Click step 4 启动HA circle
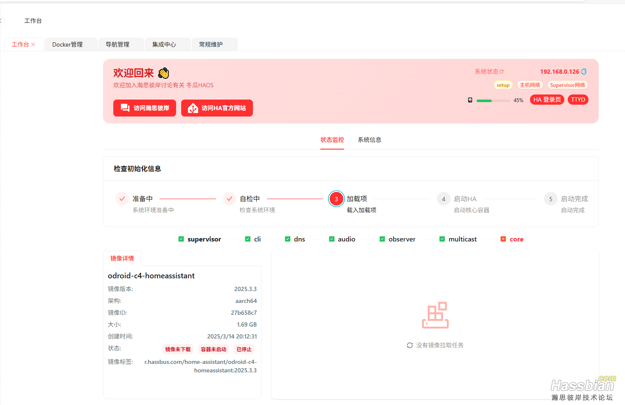Image resolution: width=625 pixels, height=405 pixels. click(444, 199)
